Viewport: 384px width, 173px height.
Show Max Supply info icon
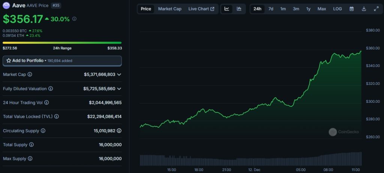coord(30,159)
